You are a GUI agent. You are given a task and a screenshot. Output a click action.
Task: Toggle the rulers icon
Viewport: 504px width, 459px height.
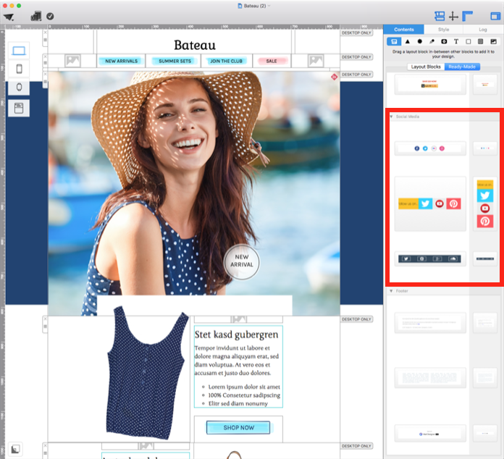(467, 16)
